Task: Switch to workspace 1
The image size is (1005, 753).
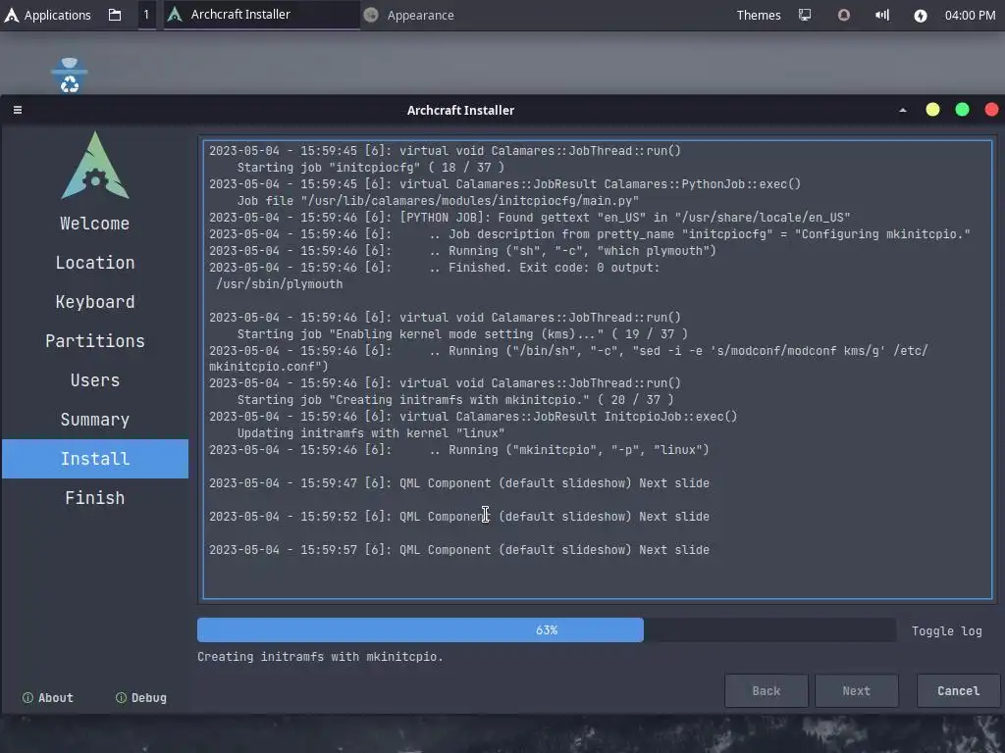Action: coord(146,15)
